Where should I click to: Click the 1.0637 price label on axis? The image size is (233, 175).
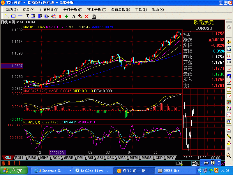[12, 66]
